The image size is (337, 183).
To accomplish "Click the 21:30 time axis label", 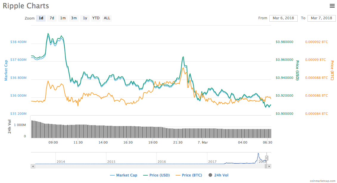I will tap(178, 142).
